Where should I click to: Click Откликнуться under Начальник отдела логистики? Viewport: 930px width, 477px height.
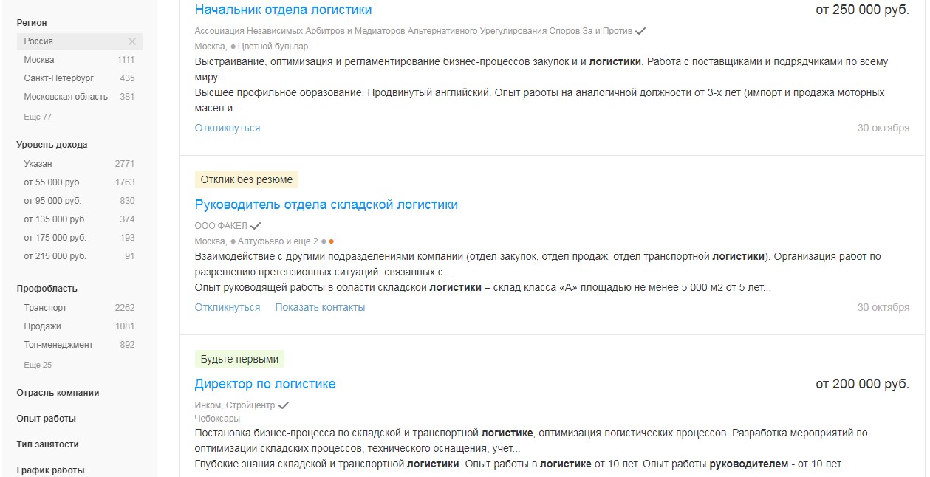click(228, 128)
